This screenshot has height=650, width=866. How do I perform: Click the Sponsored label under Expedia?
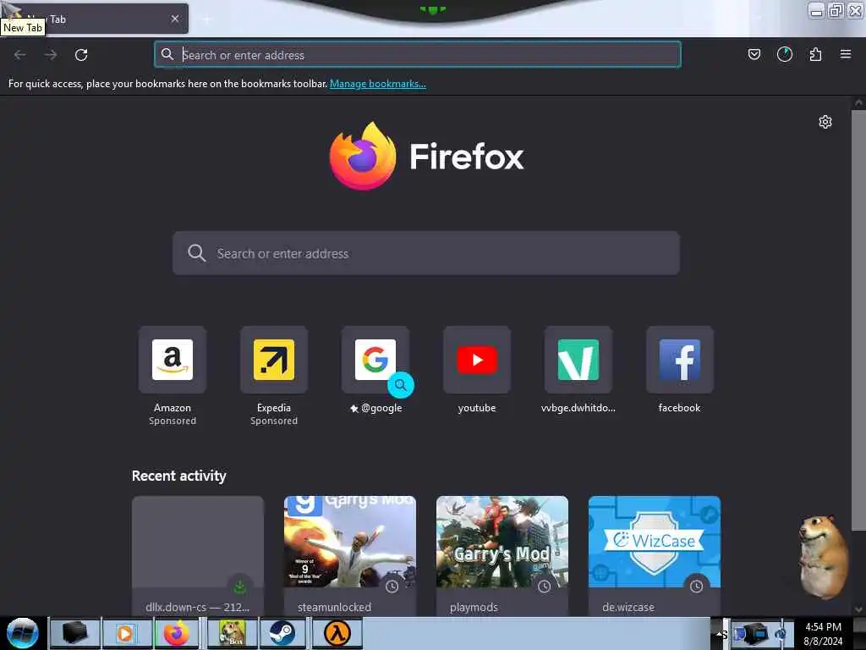(x=274, y=421)
